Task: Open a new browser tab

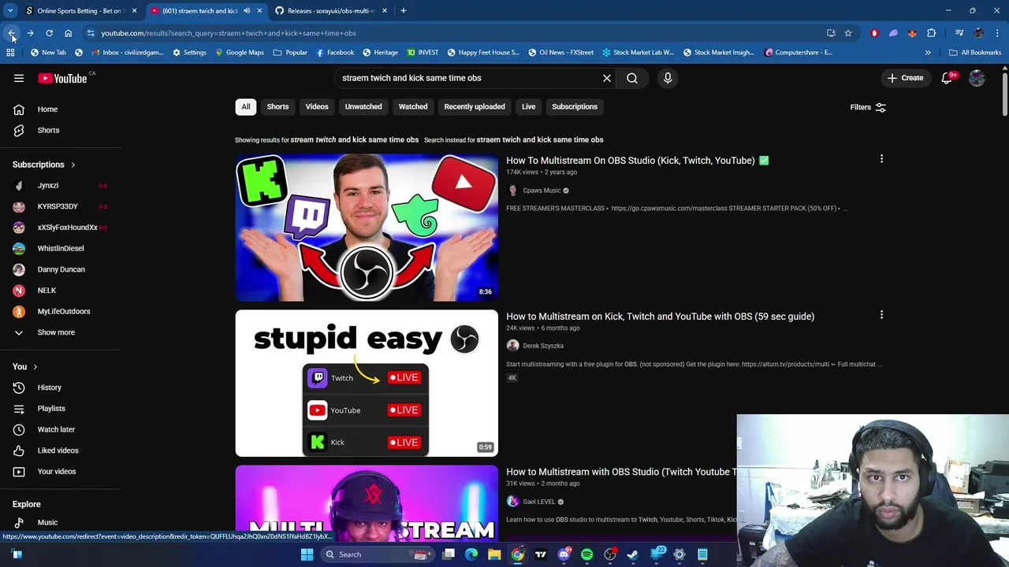Action: [403, 11]
